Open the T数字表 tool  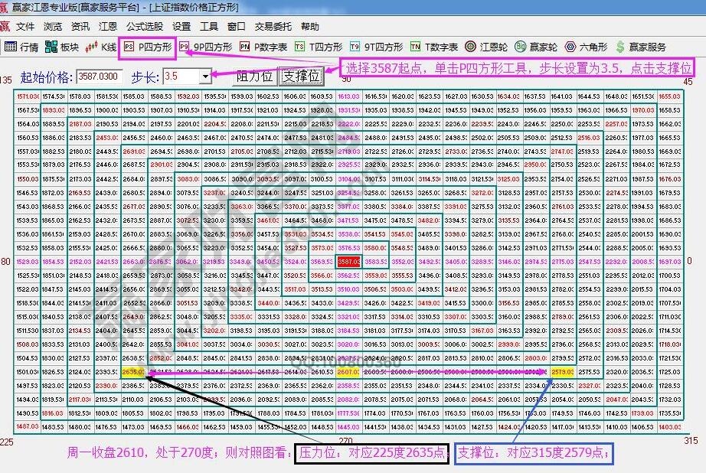tap(434, 47)
